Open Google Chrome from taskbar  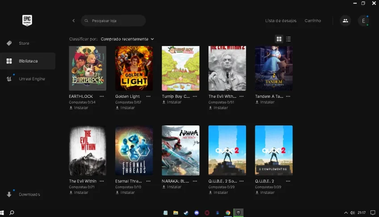coord(228,213)
